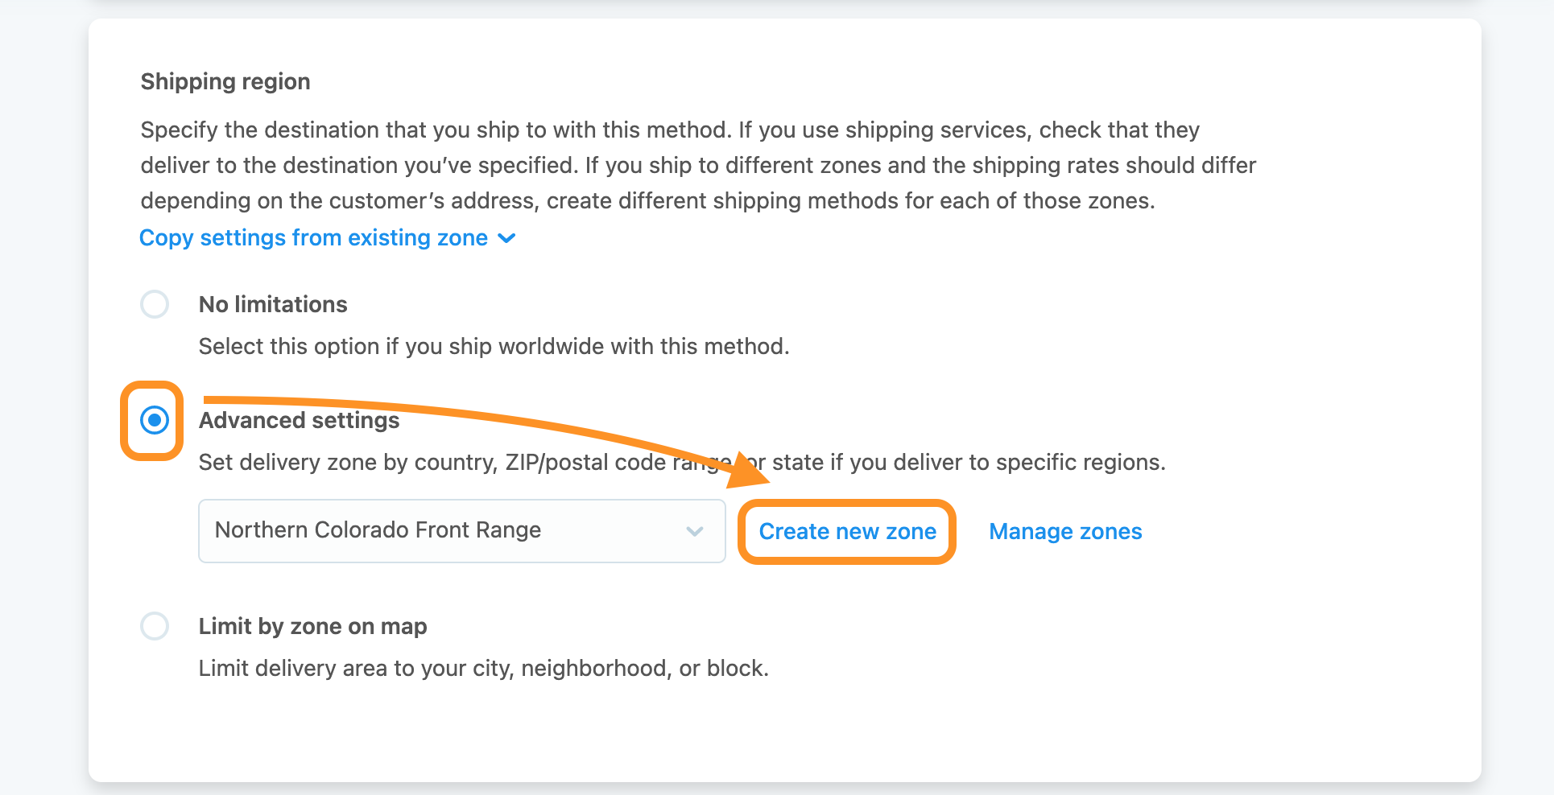Open the Northern Colorado Front Range dropdown
The image size is (1554, 795).
pyautogui.click(x=462, y=531)
